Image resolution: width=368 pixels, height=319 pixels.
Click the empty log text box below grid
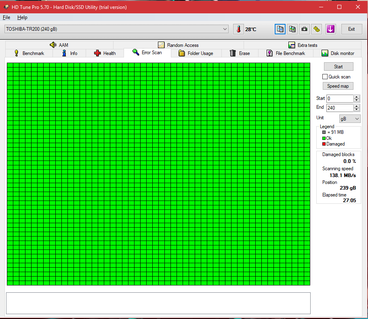pyautogui.click(x=158, y=303)
